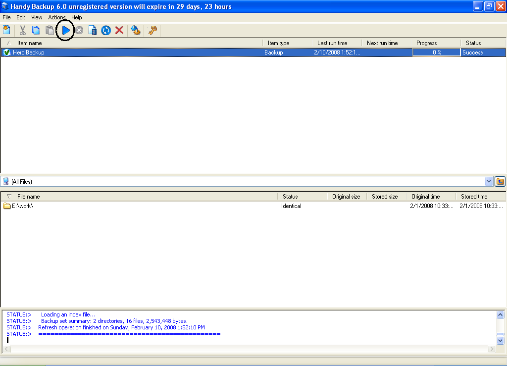The width and height of the screenshot is (507, 366).
Task: Click the New Task toolbar icon
Action: [6, 30]
